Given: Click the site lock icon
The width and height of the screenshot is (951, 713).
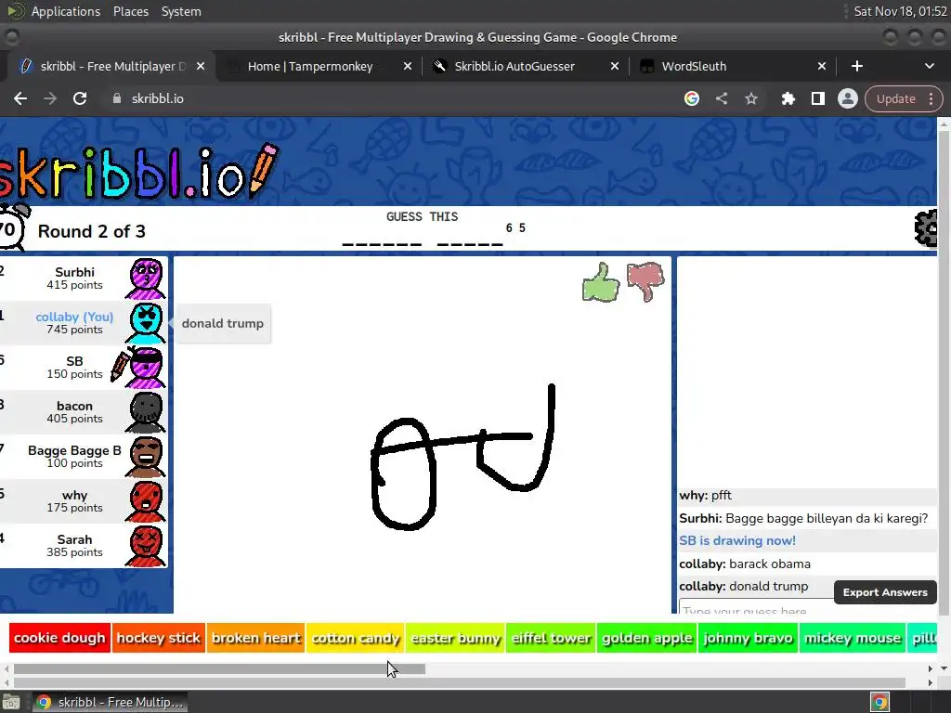Looking at the screenshot, I should tap(117, 98).
